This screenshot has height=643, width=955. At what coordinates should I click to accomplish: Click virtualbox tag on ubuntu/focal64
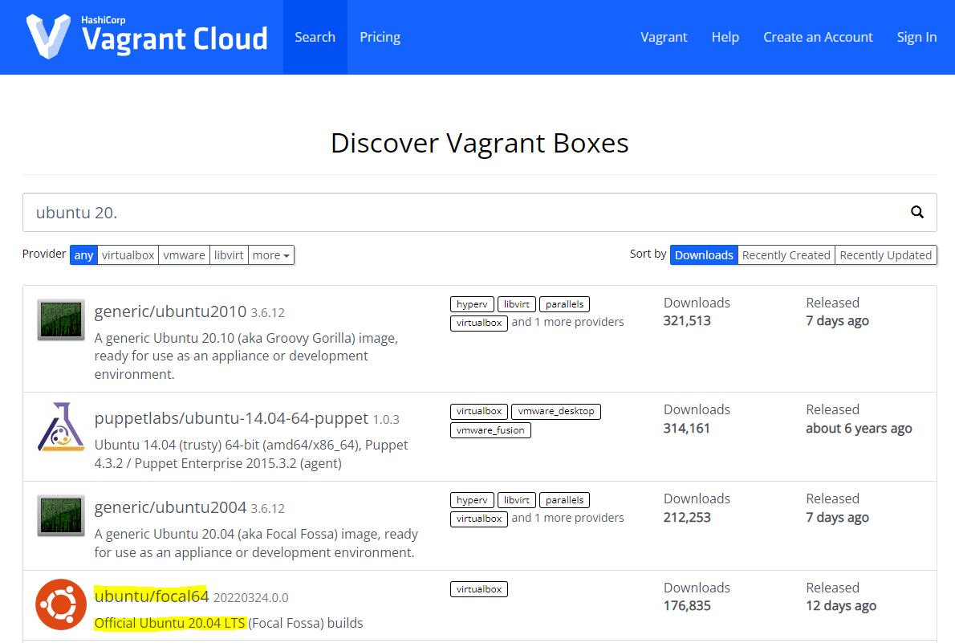click(x=479, y=589)
